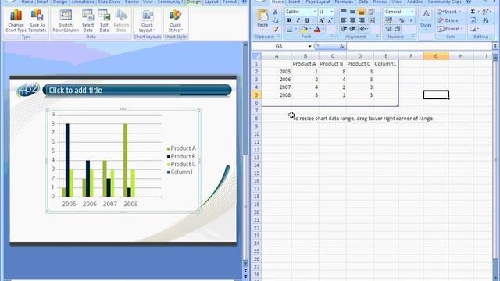Click Find and Select binoculars icon
This screenshot has height=281, width=500.
pos(486,20)
